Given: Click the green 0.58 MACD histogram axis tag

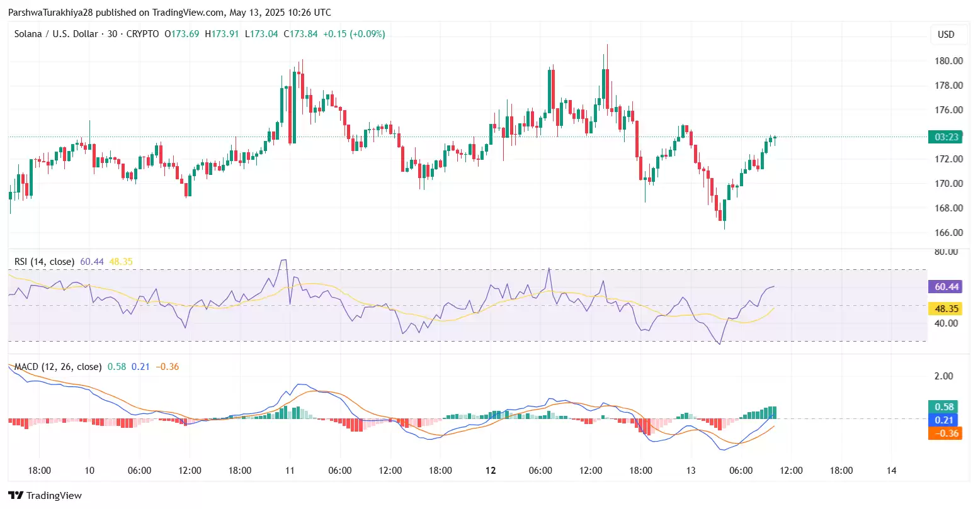Looking at the screenshot, I should click(945, 407).
